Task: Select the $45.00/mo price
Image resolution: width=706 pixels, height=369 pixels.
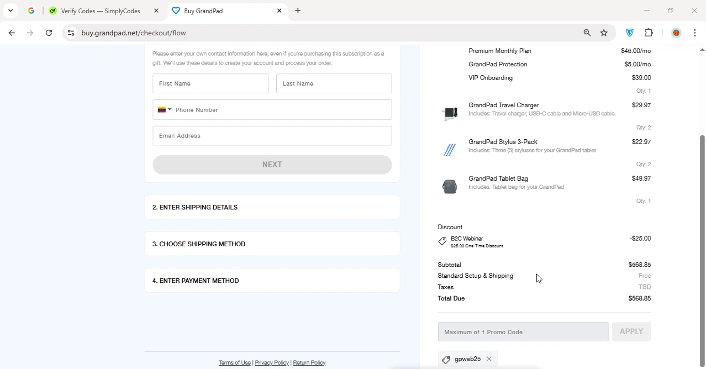Action: (x=636, y=51)
